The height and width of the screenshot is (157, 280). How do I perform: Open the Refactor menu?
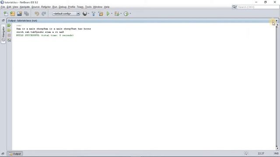click(x=46, y=7)
